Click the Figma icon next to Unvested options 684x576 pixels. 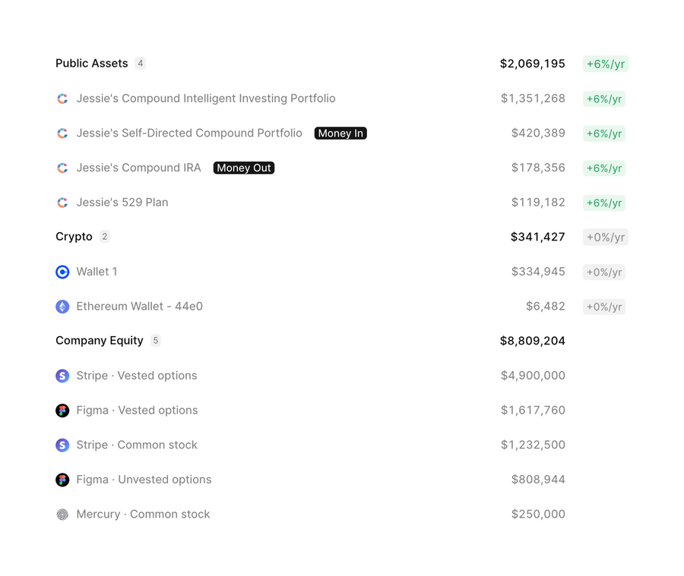62,480
